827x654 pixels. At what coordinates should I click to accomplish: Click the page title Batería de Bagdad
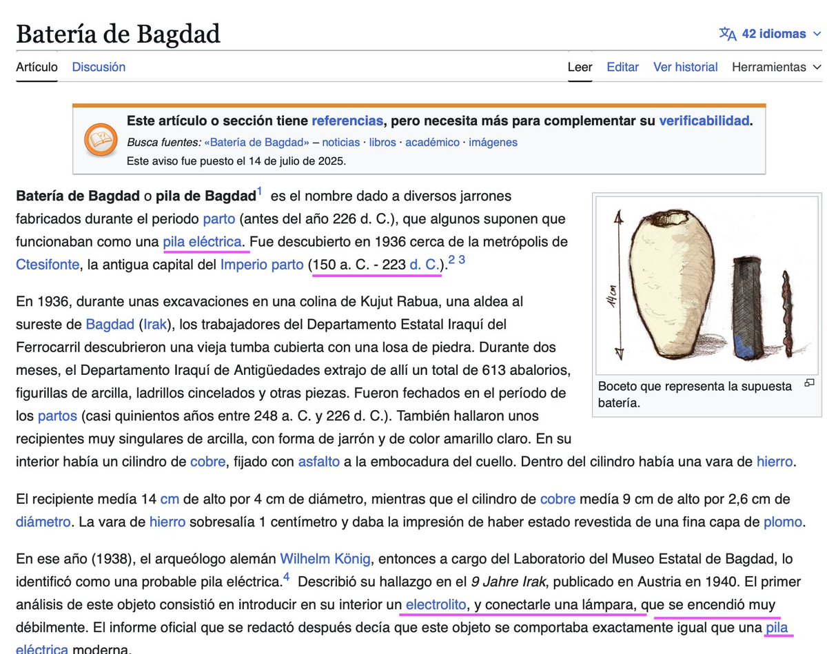point(118,33)
